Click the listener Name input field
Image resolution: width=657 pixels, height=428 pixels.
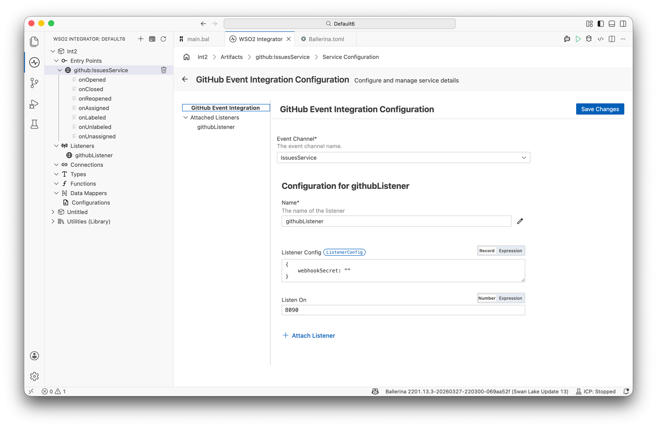coord(396,221)
